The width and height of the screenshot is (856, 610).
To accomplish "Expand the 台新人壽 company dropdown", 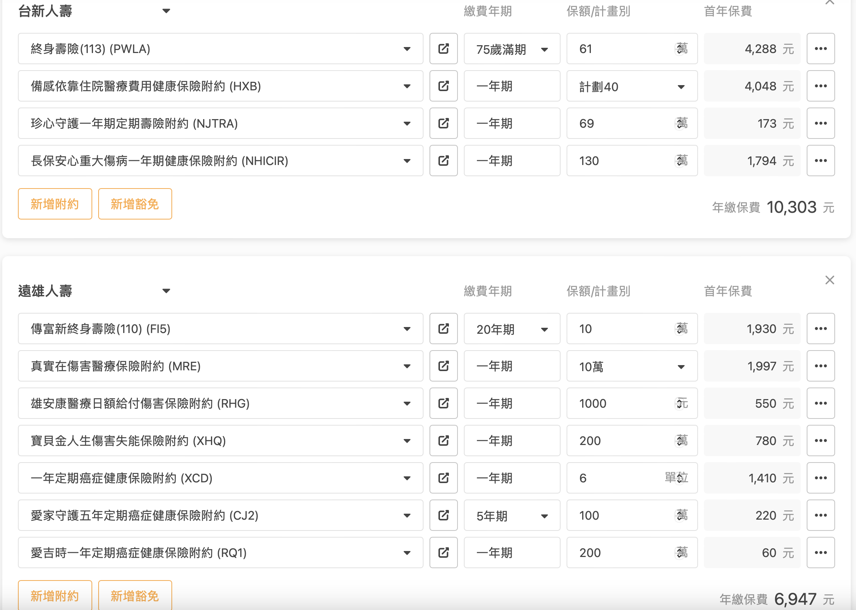I will coord(166,11).
